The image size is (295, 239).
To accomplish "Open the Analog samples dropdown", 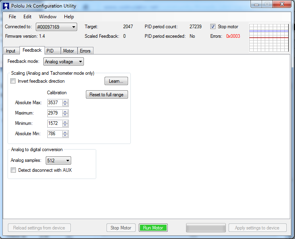I will tap(58, 161).
